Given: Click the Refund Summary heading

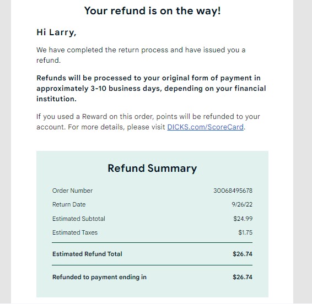Looking at the screenshot, I should [x=152, y=168].
